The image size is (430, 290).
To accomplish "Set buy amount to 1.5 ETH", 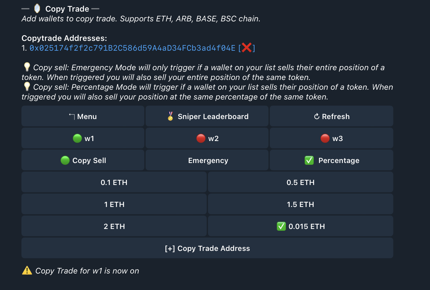I will pos(300,204).
